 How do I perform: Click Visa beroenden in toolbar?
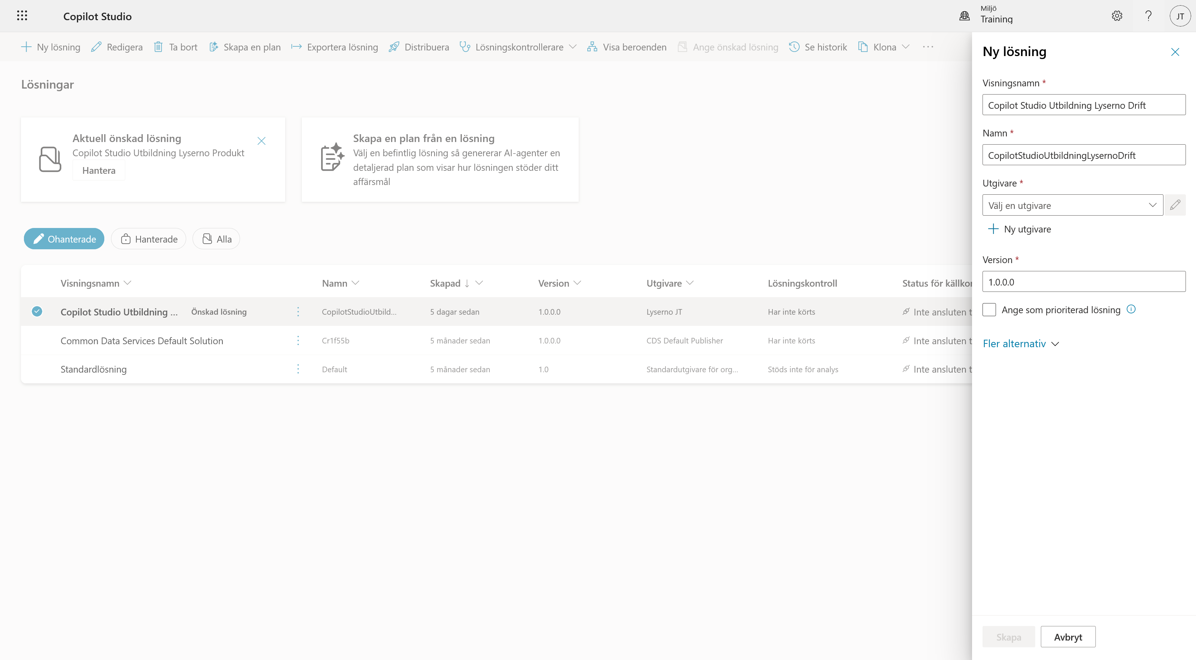pos(627,47)
